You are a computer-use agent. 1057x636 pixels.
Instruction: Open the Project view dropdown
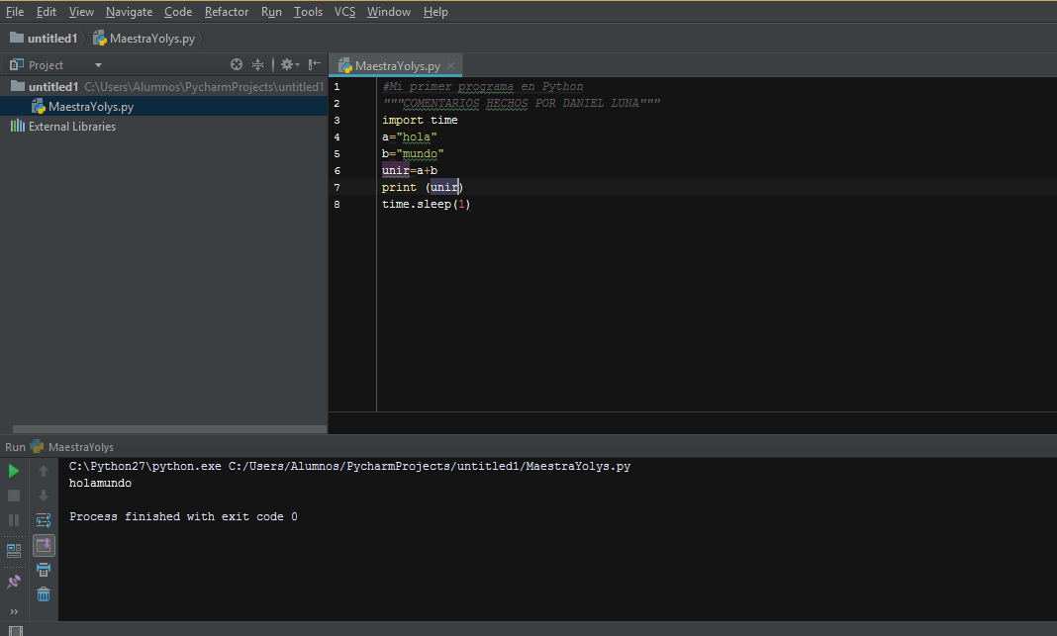97,64
